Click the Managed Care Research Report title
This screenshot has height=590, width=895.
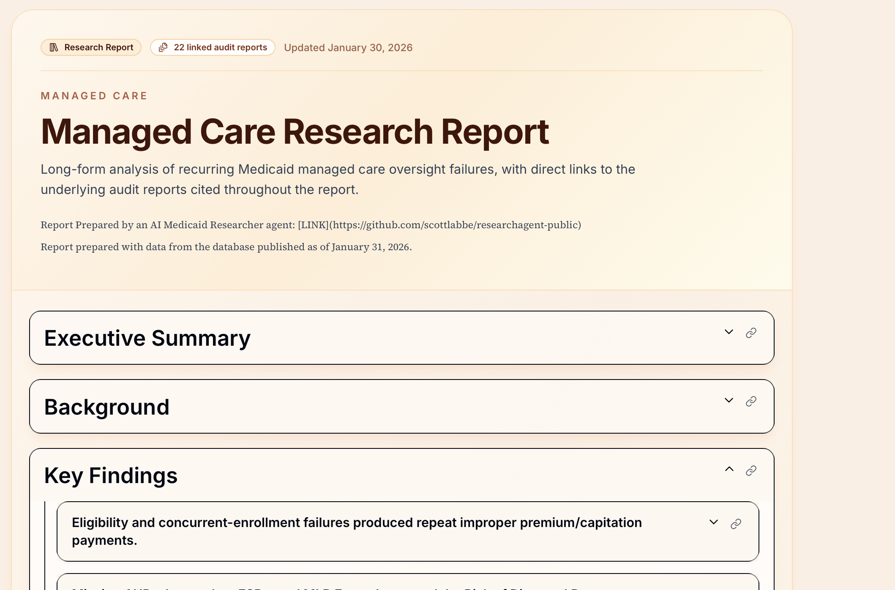(295, 132)
